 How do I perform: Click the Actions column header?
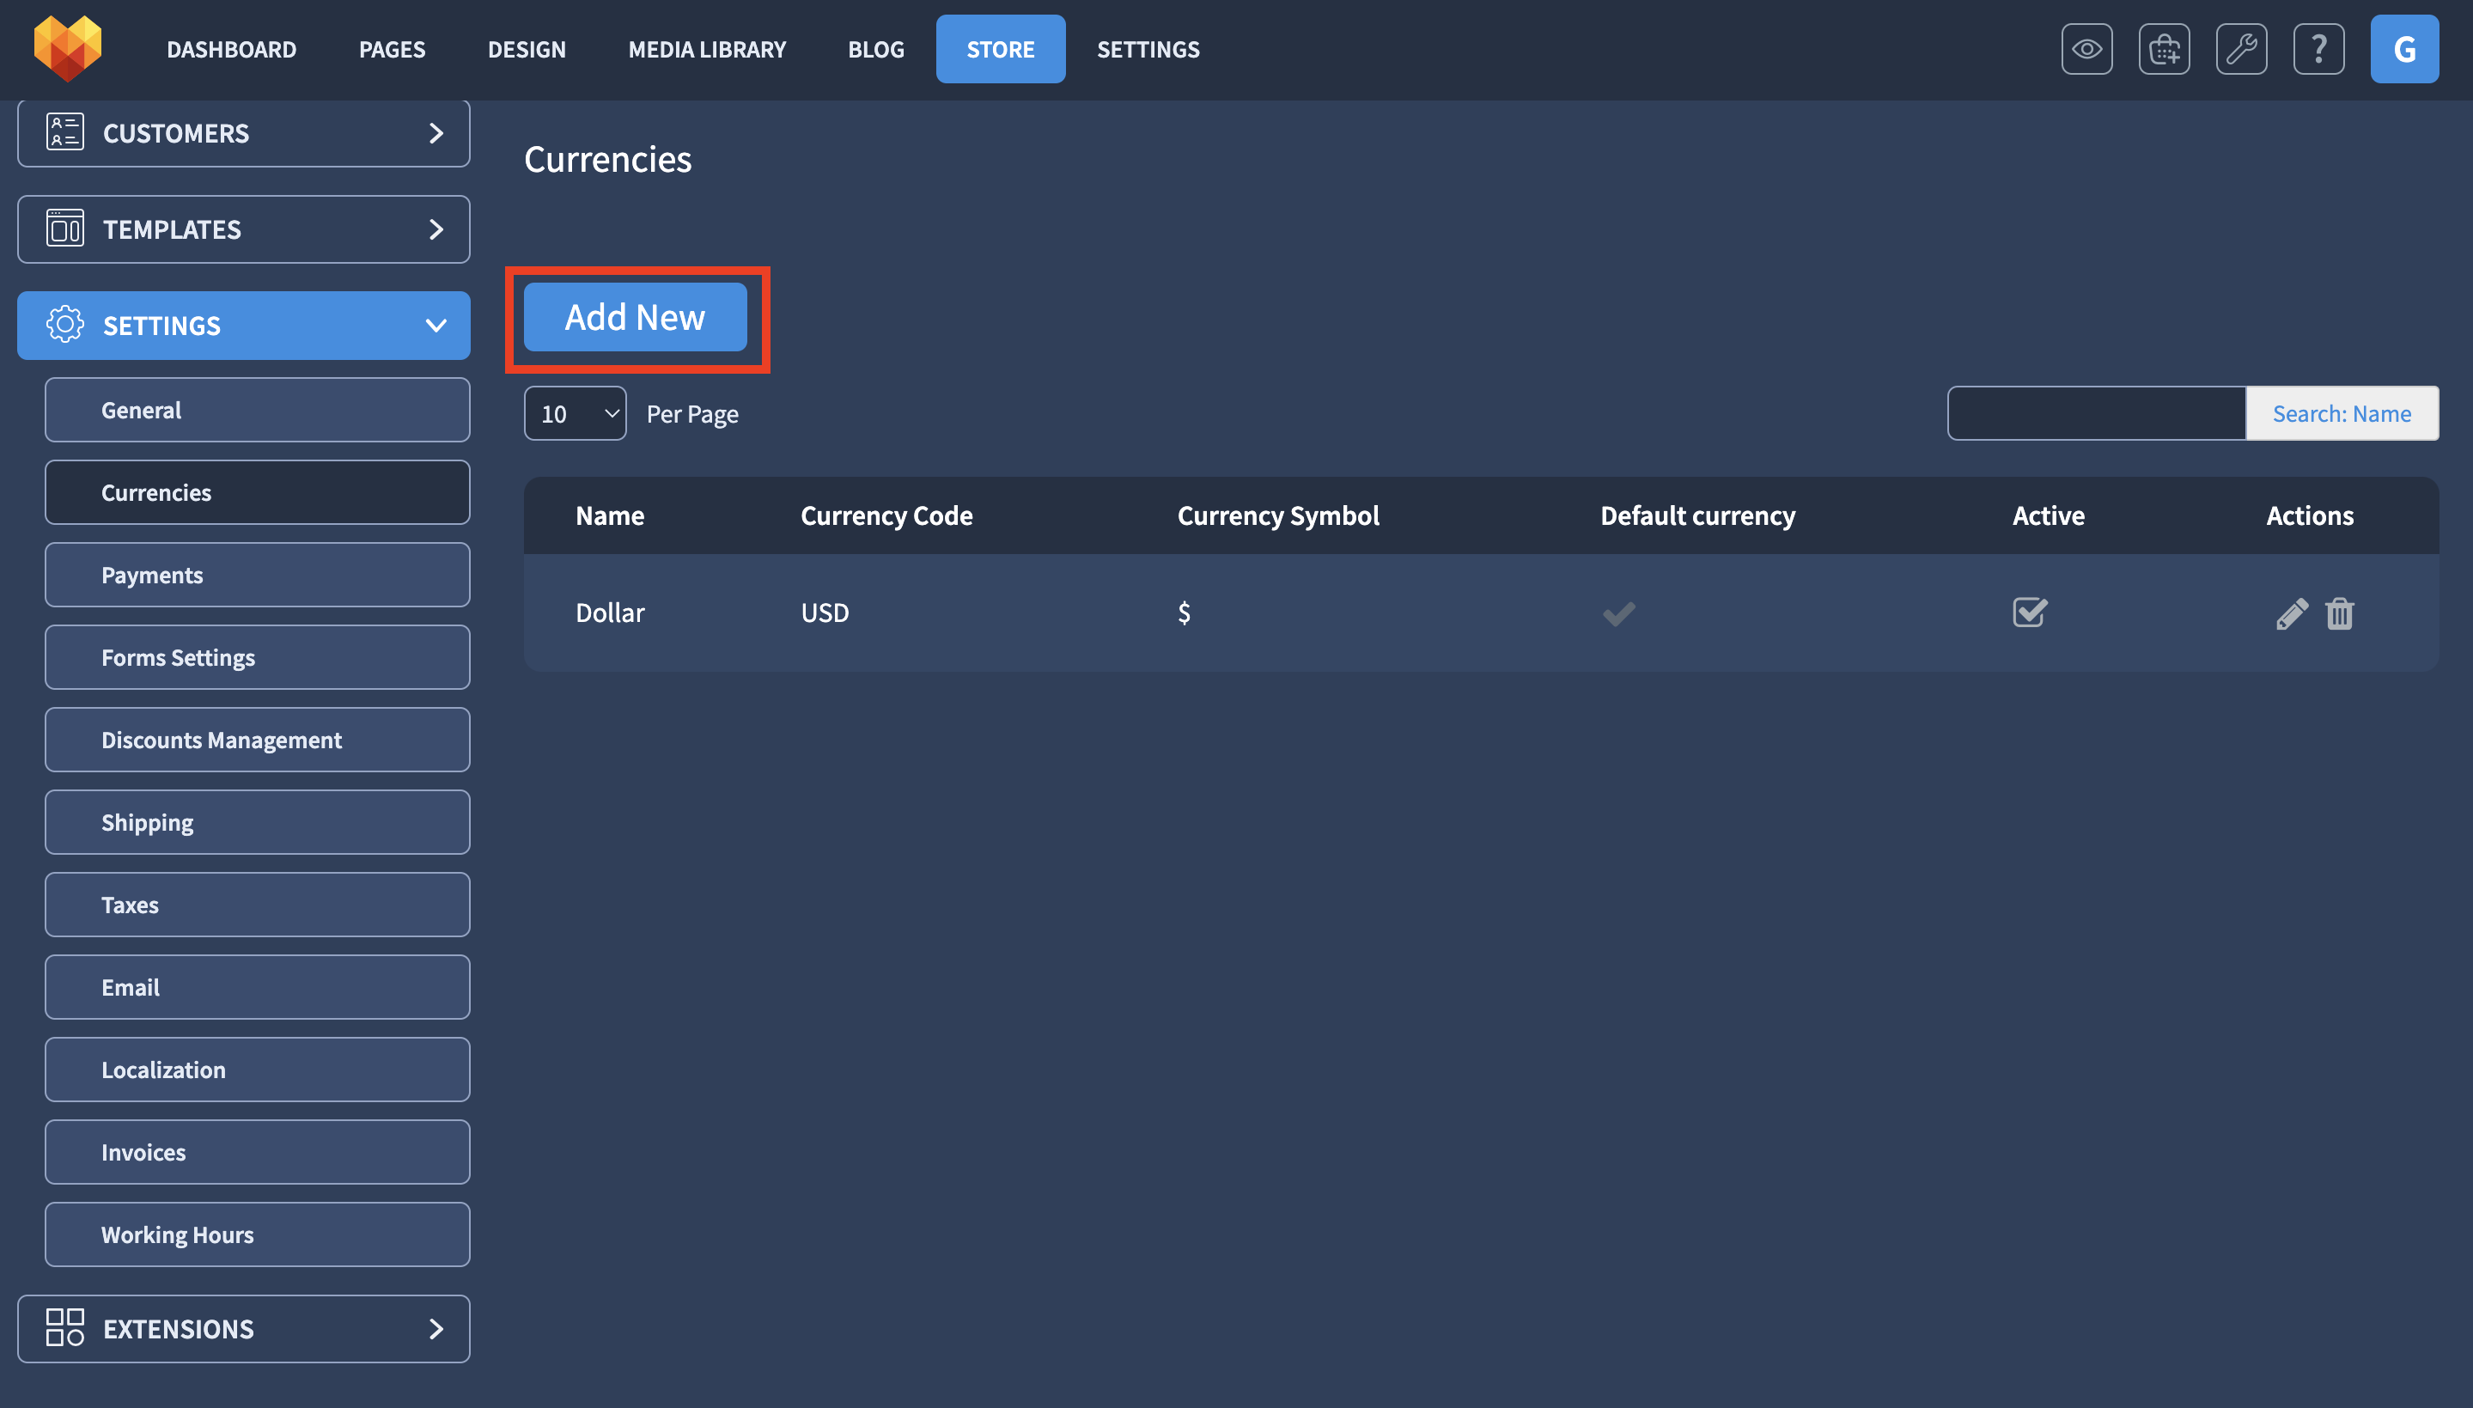tap(2310, 515)
